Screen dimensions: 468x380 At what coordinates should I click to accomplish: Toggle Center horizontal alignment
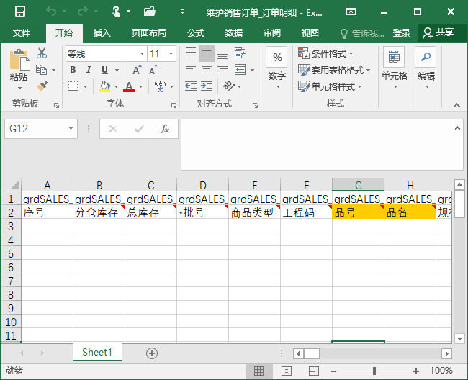pos(207,70)
